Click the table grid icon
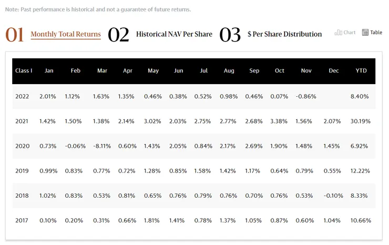389x245 pixels. point(365,33)
